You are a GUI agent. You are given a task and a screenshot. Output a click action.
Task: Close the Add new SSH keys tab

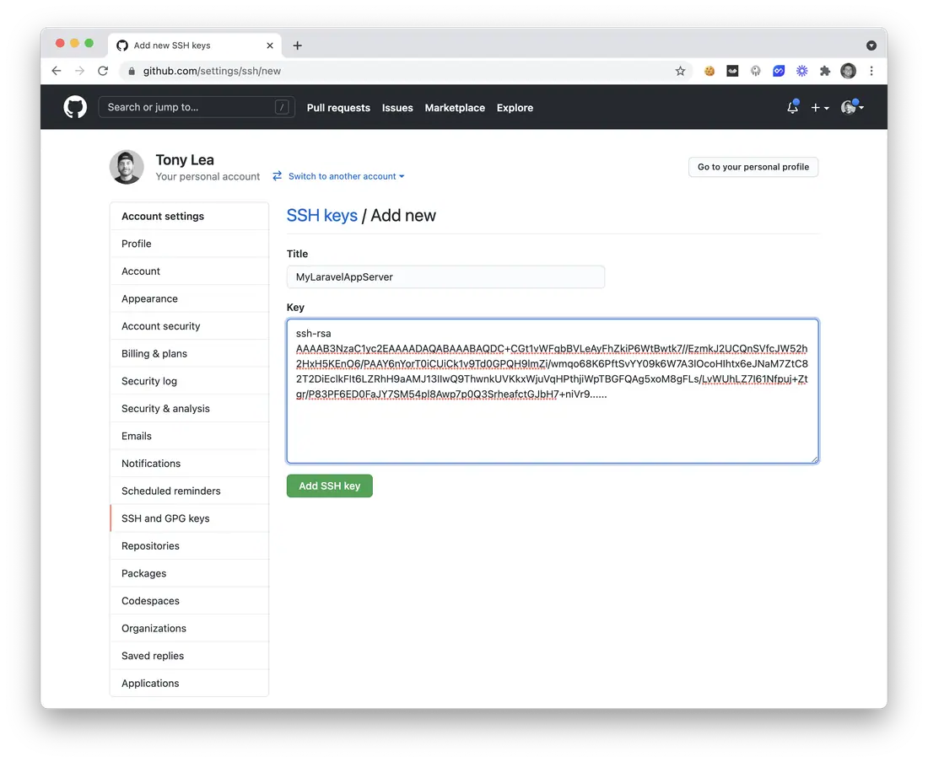click(270, 46)
